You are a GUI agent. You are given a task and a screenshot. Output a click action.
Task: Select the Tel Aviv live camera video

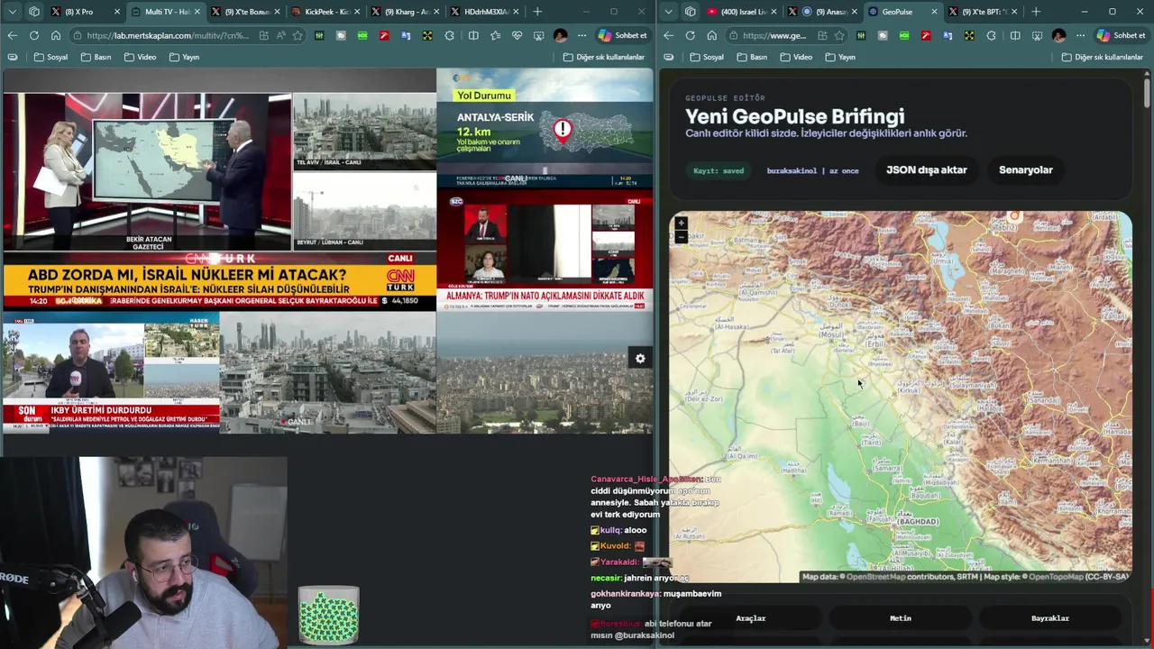364,132
